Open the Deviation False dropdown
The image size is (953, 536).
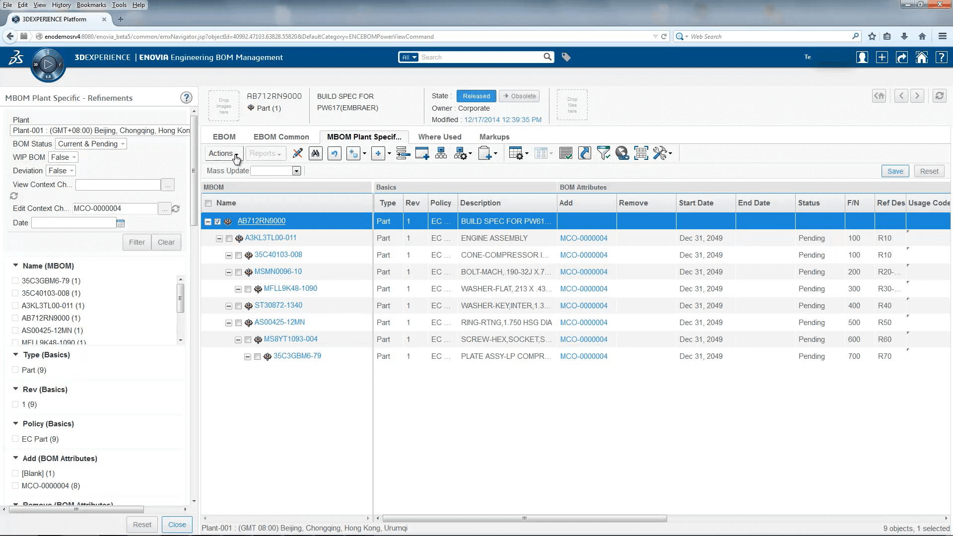(61, 171)
